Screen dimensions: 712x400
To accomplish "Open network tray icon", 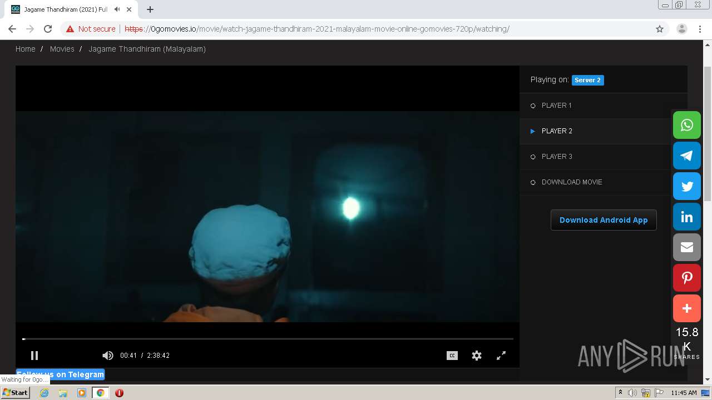I will pos(646,393).
